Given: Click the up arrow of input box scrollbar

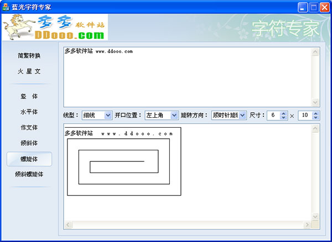Looking at the screenshot, I should point(315,52).
